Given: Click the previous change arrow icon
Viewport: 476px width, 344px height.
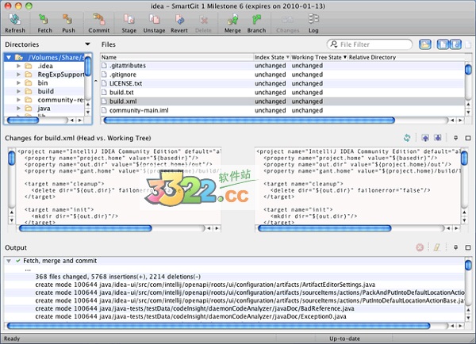Looking at the screenshot, I should point(425,138).
